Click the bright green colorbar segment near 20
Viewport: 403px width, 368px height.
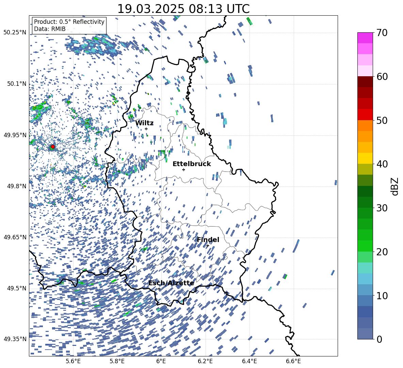pos(365,246)
